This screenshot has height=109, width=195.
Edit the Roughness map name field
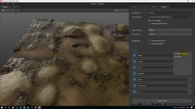coord(155,74)
